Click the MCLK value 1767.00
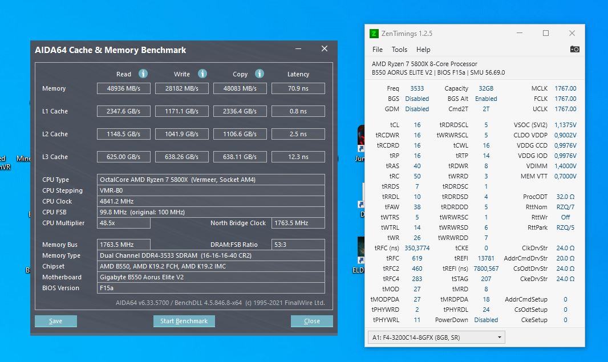The height and width of the screenshot is (362, 608). [x=565, y=88]
